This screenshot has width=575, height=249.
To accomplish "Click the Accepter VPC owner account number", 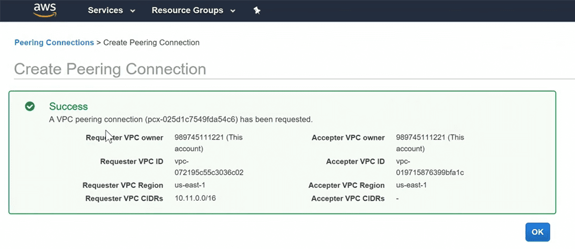I will coord(421,137).
